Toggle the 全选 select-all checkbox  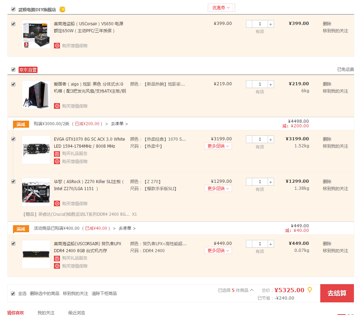click(13, 294)
